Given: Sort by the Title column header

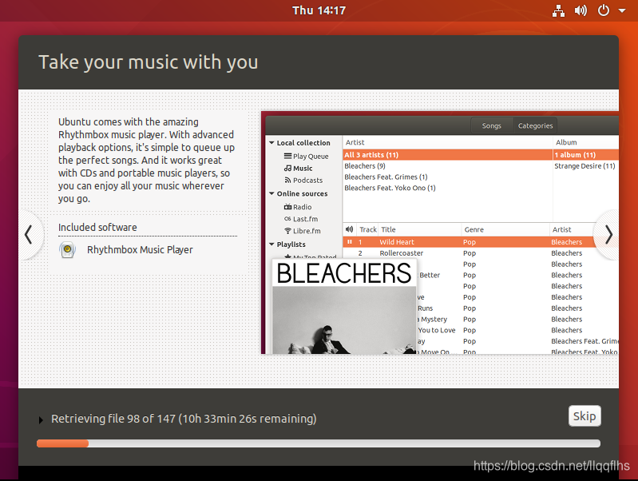Looking at the screenshot, I should tap(420, 229).
